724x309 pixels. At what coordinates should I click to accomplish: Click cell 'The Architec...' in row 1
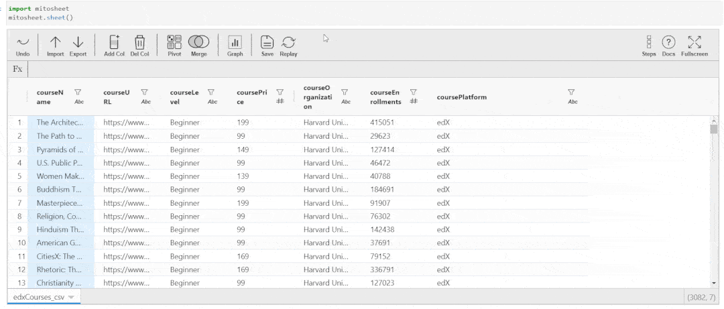61,123
